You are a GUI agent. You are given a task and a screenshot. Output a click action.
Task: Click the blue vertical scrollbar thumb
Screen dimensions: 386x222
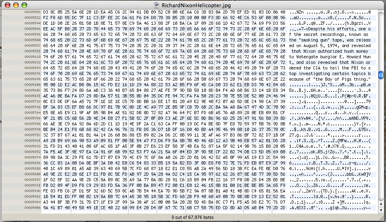tap(381, 75)
